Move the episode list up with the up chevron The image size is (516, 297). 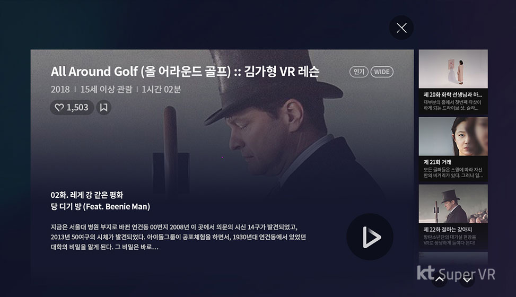439,279
